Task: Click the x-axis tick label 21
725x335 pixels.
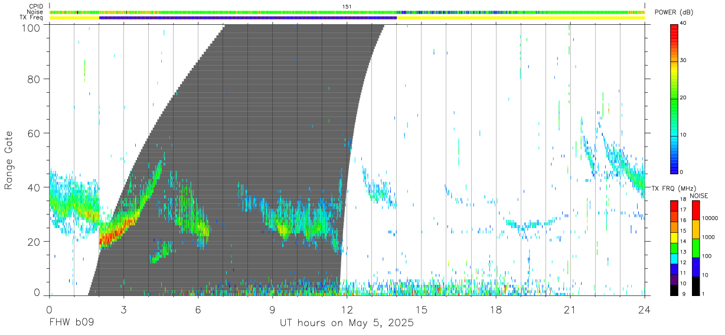Action: pyautogui.click(x=570, y=309)
